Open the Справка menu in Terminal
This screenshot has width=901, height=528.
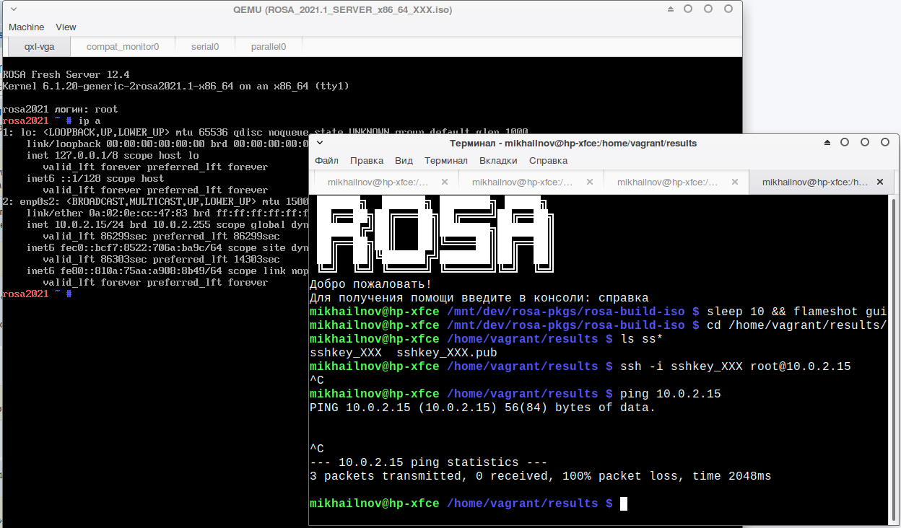pyautogui.click(x=549, y=160)
